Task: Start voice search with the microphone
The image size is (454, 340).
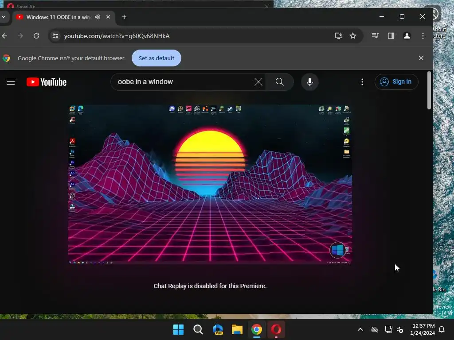Action: 309,82
